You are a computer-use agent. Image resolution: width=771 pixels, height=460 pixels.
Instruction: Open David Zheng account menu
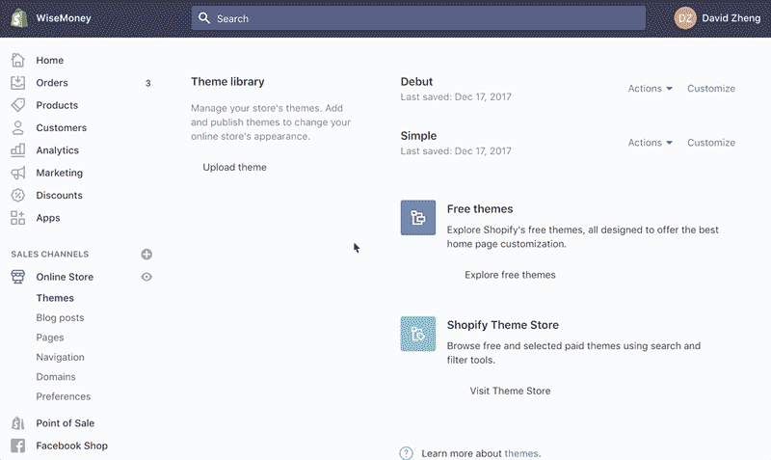point(717,18)
